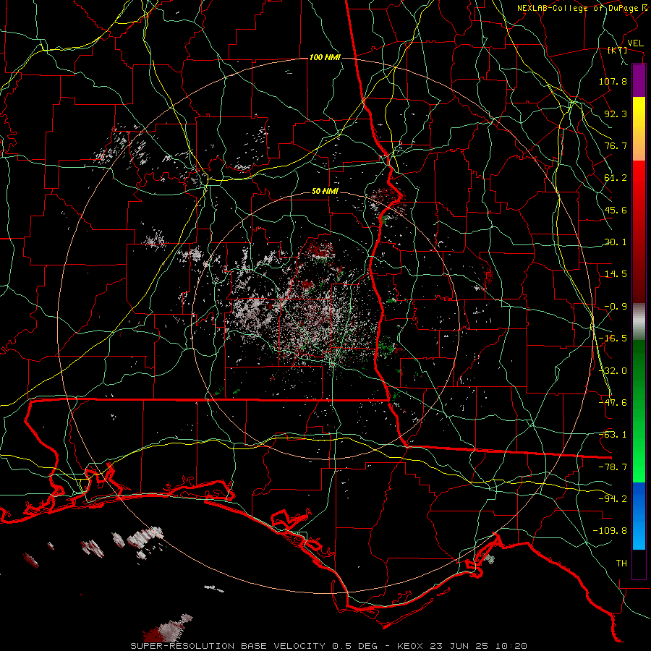The image size is (651, 651).
Task: Click the -78.7 velocity scale value
Action: 613,467
